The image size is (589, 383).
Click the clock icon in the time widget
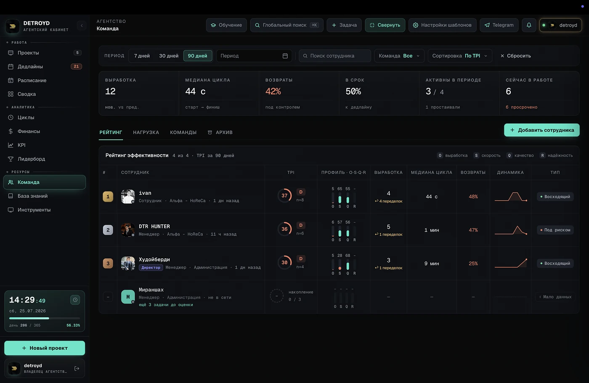75,300
